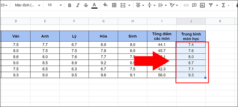The height and width of the screenshot is (107, 238).
Task: Open the text wrapping menu
Action: 162,5
